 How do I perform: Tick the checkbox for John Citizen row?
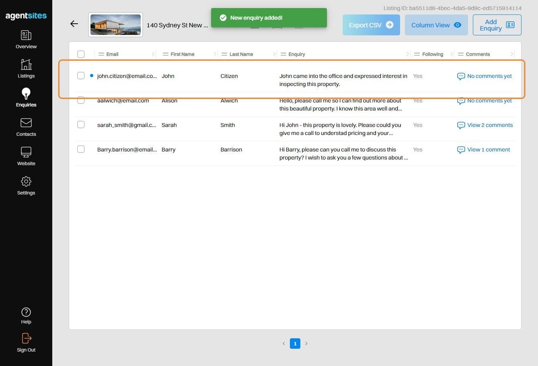point(81,76)
